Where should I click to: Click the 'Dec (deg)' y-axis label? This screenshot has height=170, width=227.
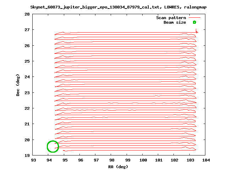[x=18, y=85]
